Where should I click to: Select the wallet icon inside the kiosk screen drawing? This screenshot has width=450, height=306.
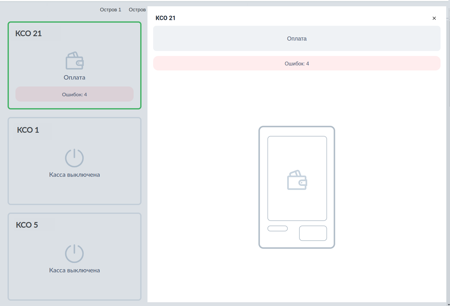297,180
